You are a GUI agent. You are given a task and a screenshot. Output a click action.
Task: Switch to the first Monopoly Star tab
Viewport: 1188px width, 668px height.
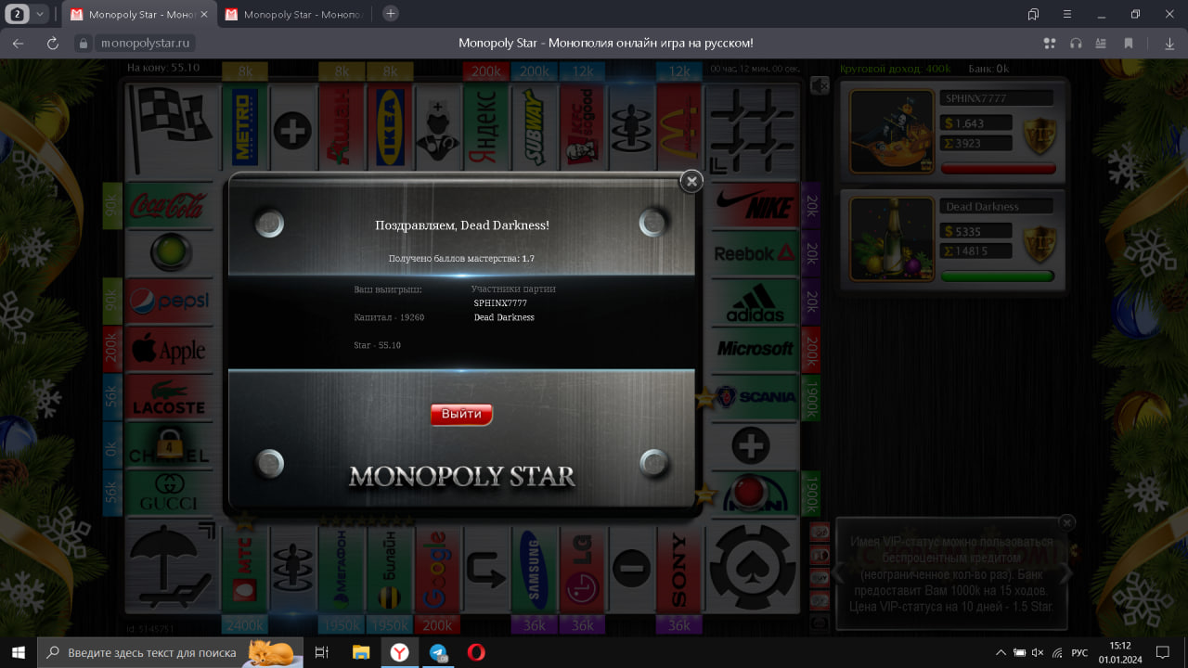139,14
